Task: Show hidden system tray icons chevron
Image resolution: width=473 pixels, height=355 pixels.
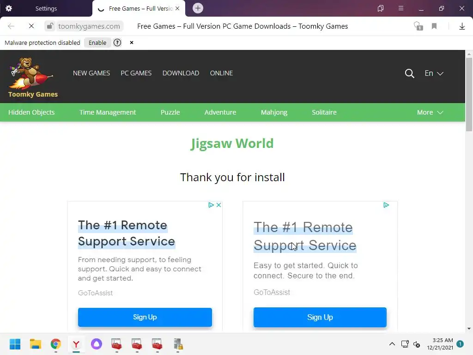Action: click(x=392, y=344)
